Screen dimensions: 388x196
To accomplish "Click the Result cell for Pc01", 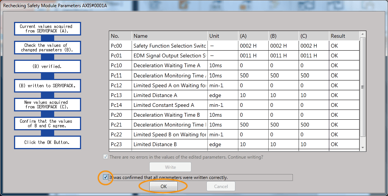I will coord(343,56).
